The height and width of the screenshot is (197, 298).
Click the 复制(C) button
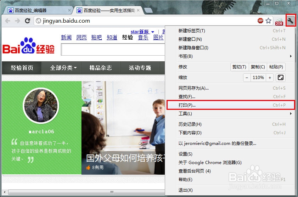coord(258,67)
